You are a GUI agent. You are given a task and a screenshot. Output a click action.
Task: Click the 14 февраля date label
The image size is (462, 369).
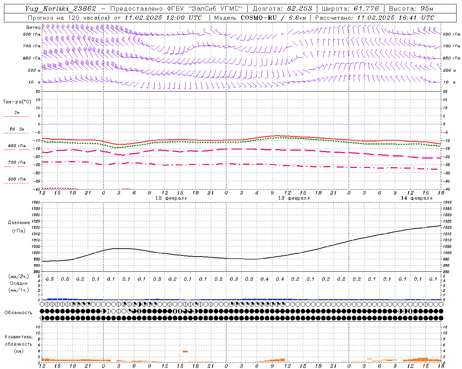point(417,198)
